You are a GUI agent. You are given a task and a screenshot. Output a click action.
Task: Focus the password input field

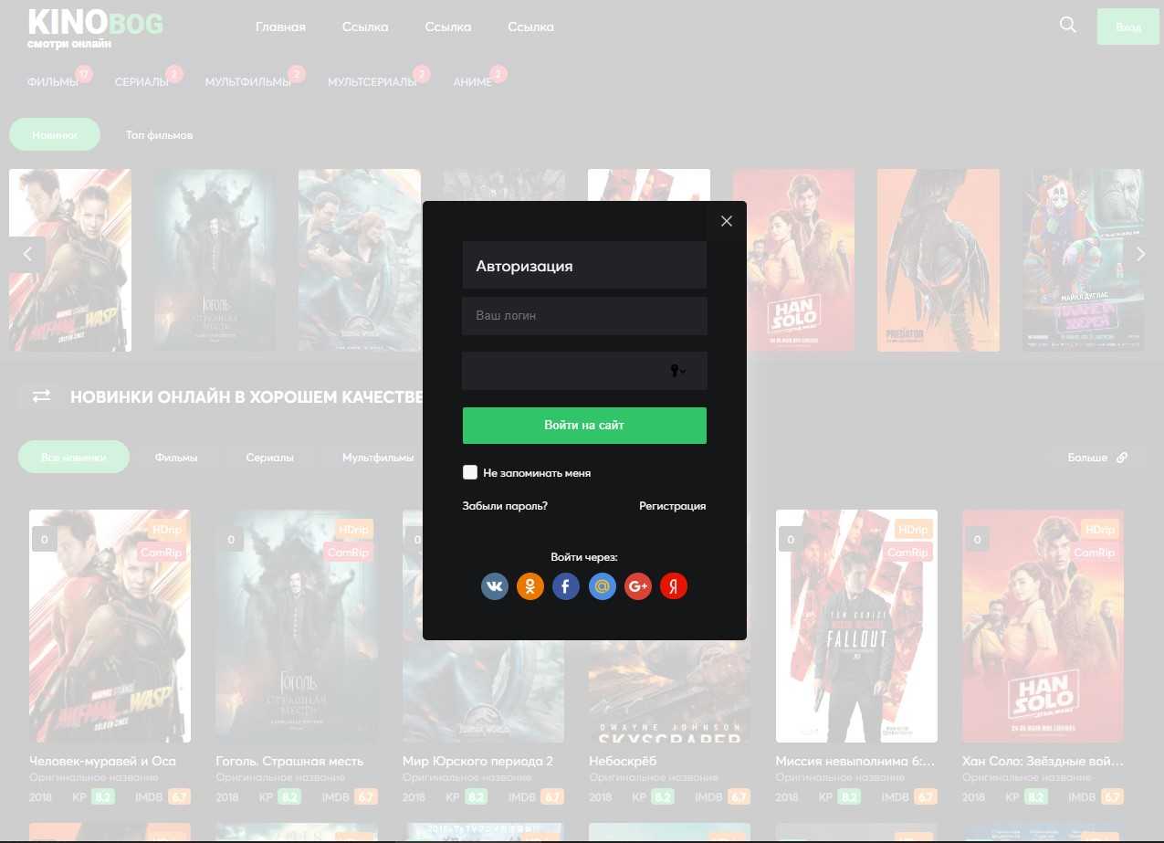[584, 371]
